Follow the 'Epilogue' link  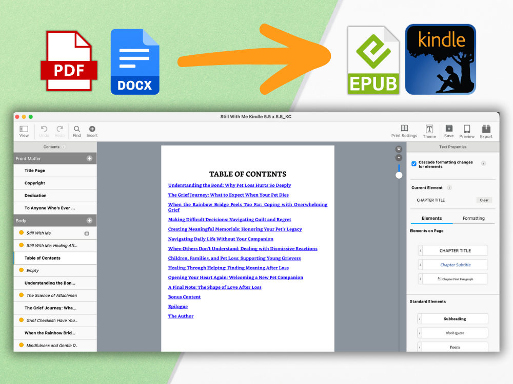pyautogui.click(x=177, y=307)
